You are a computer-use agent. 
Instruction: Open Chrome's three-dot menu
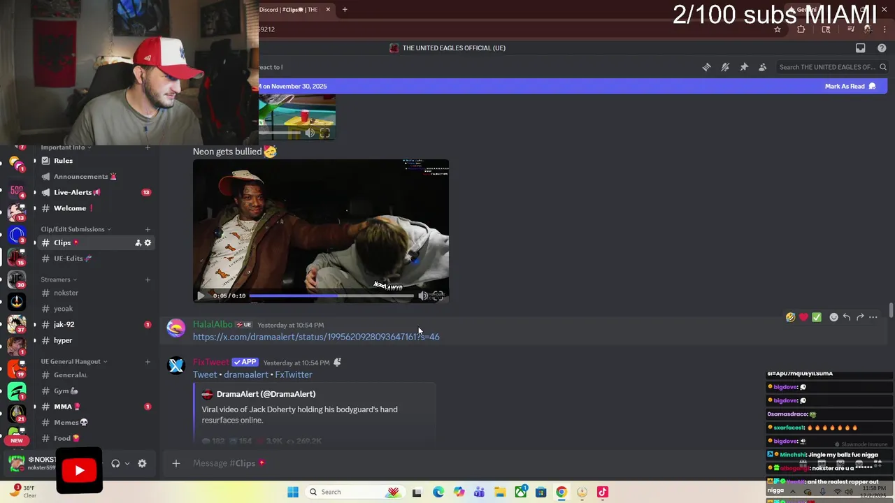click(x=885, y=29)
